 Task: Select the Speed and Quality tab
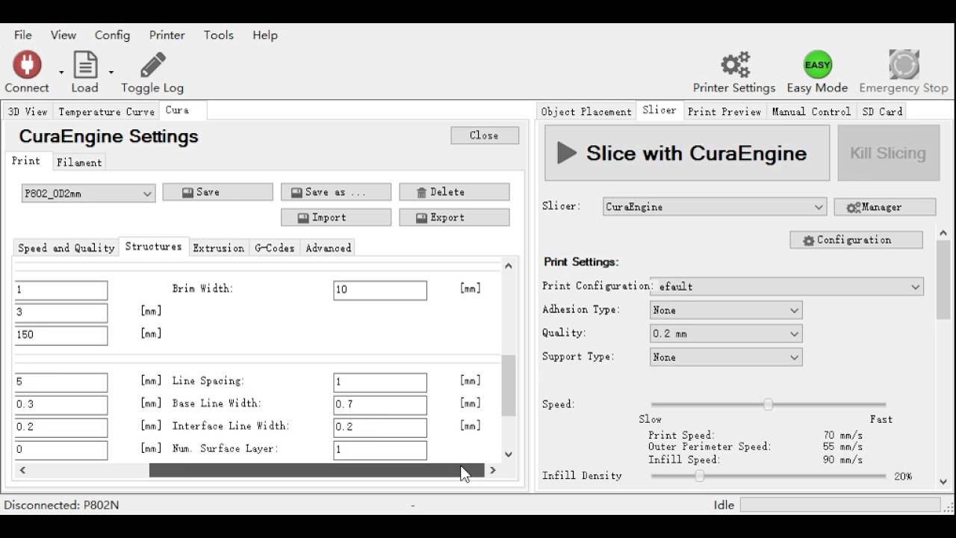point(66,248)
